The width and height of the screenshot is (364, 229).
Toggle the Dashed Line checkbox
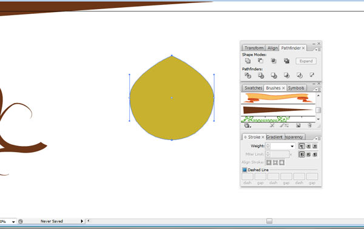(x=244, y=170)
